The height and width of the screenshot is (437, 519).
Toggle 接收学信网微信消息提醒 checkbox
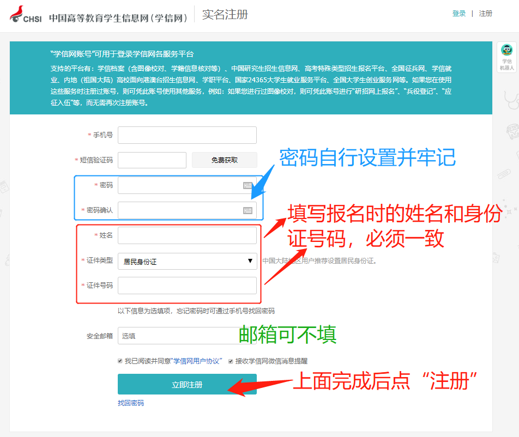231,361
